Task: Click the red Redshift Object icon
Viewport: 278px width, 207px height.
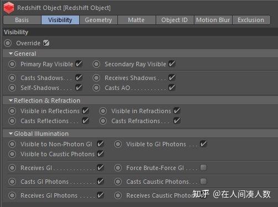Action: coord(9,8)
